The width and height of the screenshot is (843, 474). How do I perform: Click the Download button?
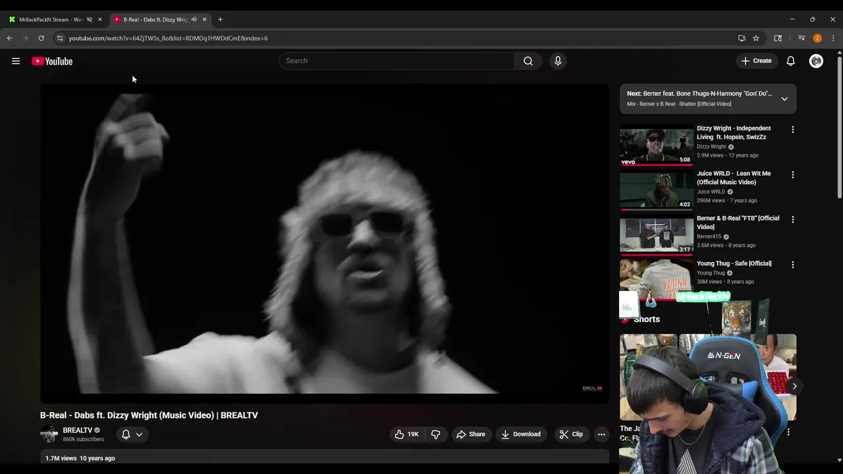[521, 434]
